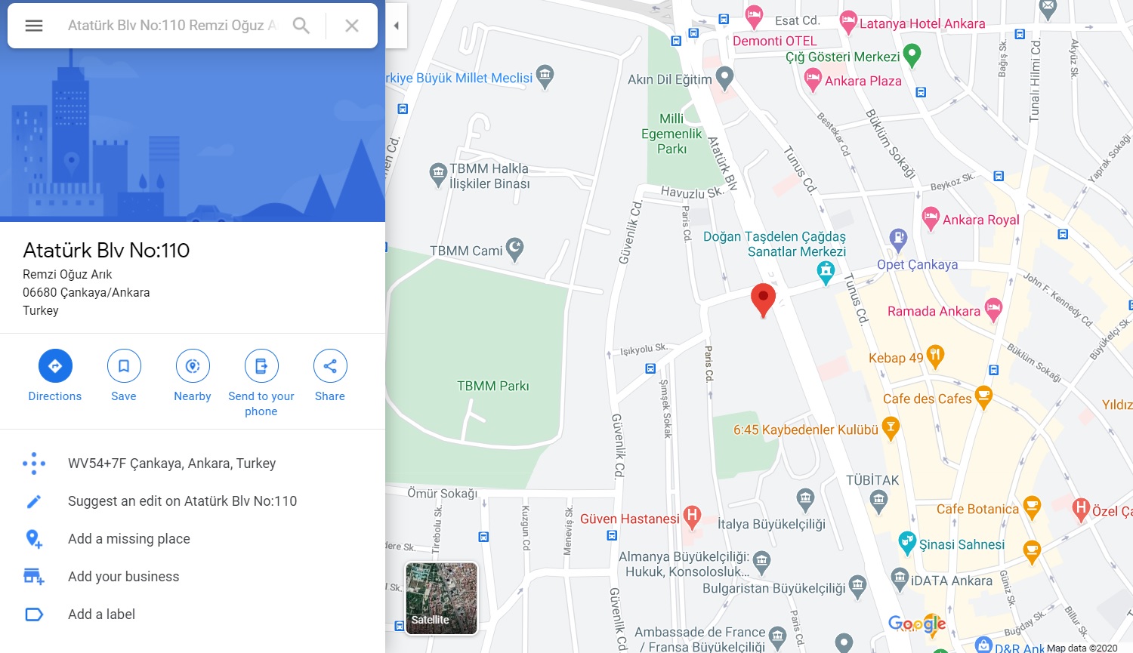The image size is (1133, 653).
Task: Send location to your phone
Action: (261, 383)
